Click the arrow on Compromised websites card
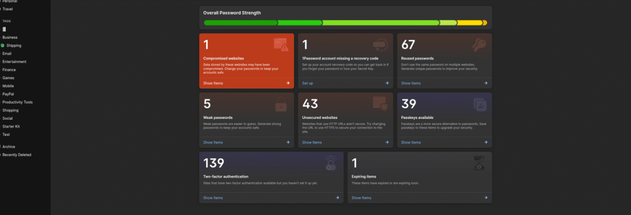The image size is (631, 215). 288,83
